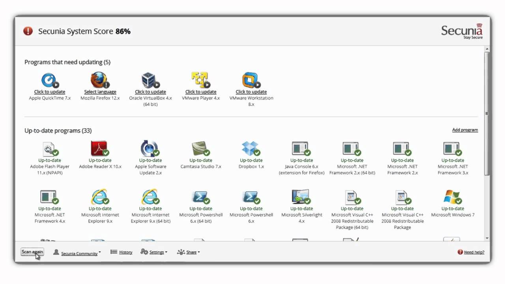Select the Microsoft .NET Framework 3.x icon
The width and height of the screenshot is (505, 284).
[x=453, y=149]
